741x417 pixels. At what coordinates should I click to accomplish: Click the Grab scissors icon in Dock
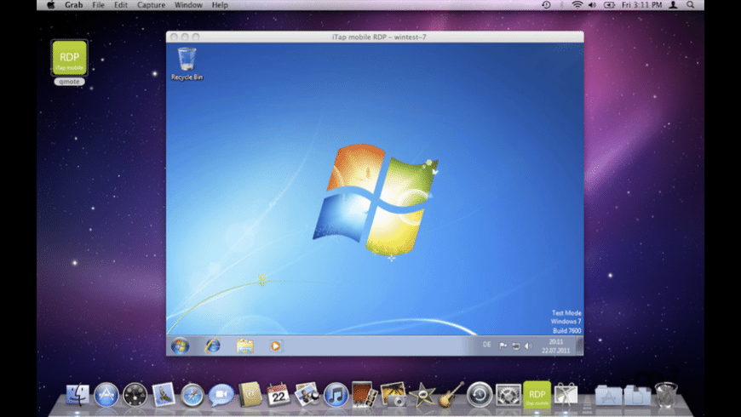pos(566,394)
